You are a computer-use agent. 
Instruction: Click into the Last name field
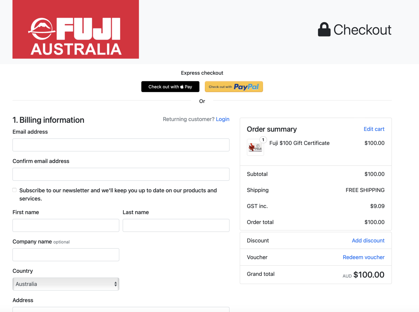(x=176, y=226)
